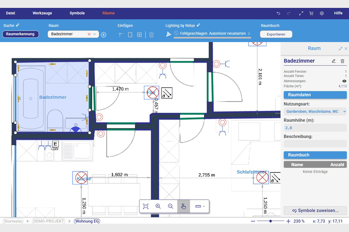Expand the measurement tool dropdown
349x232 pixels.
pyautogui.click(x=204, y=206)
